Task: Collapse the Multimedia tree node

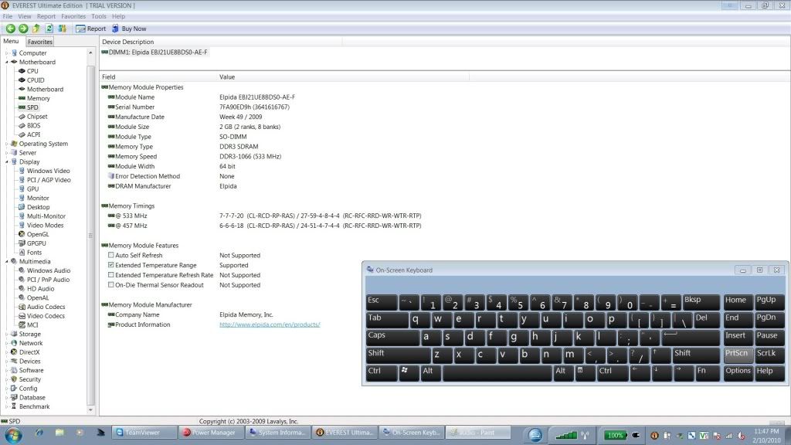Action: (x=6, y=262)
